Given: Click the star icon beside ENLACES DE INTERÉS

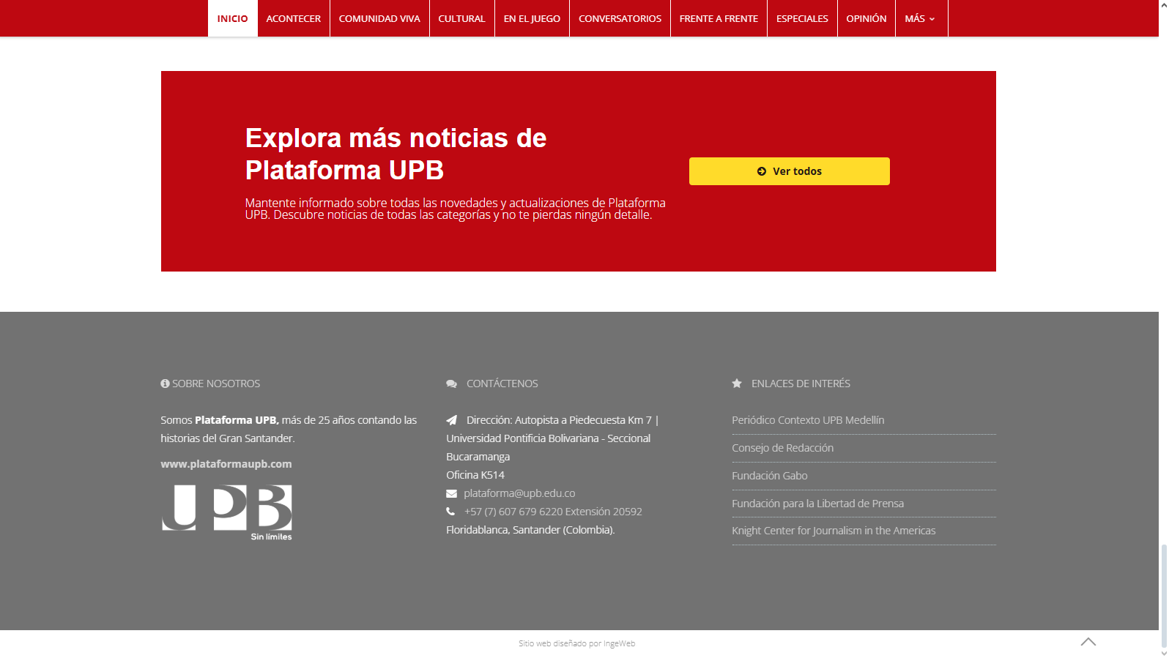Looking at the screenshot, I should click(737, 384).
